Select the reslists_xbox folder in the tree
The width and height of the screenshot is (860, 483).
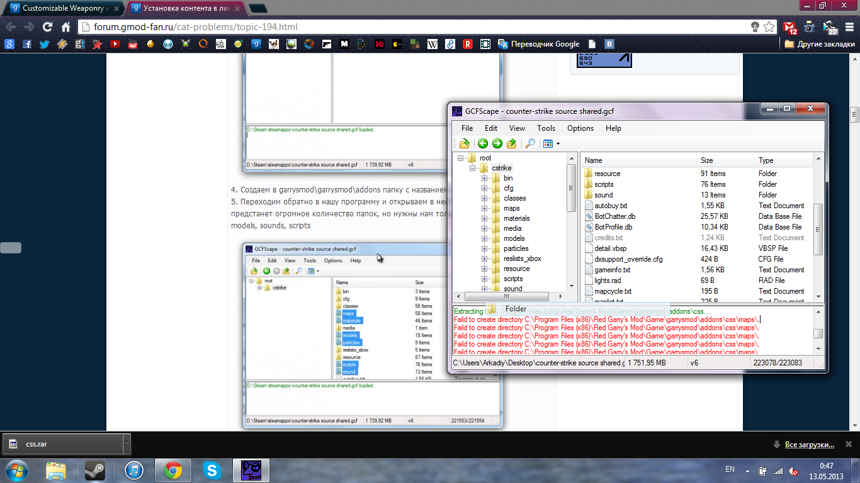coord(522,258)
